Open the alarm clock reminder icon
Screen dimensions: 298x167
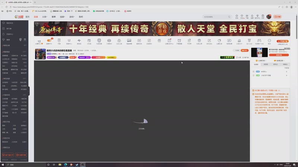pos(179,40)
